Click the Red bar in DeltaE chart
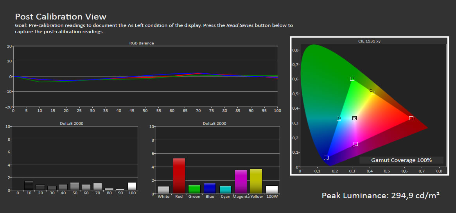The image size is (456, 213). pos(179,176)
